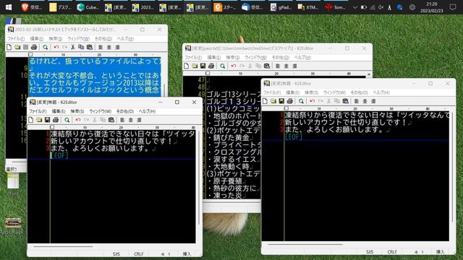Click ruler start box in active untitled window
This screenshot has height=260, width=463.
pos(52,127)
